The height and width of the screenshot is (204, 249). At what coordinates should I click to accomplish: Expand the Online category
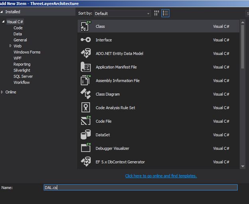click(x=2, y=92)
